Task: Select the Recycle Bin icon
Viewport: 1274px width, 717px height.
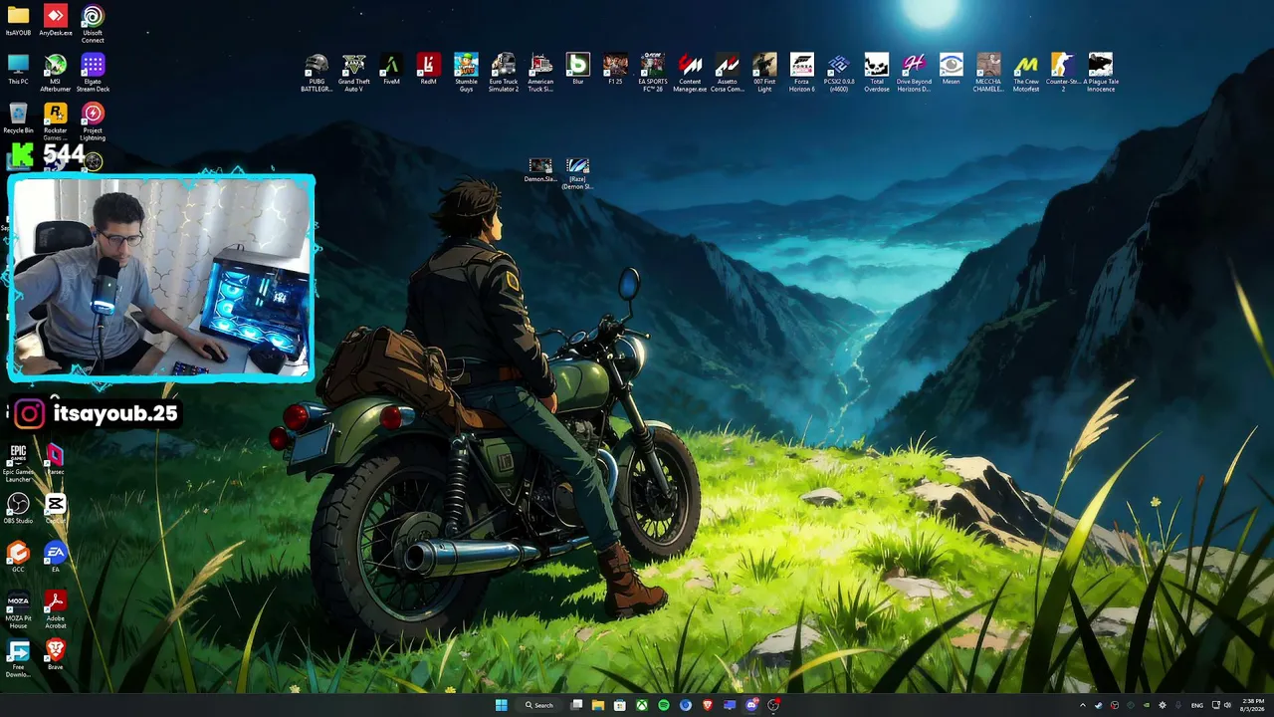Action: click(x=18, y=119)
